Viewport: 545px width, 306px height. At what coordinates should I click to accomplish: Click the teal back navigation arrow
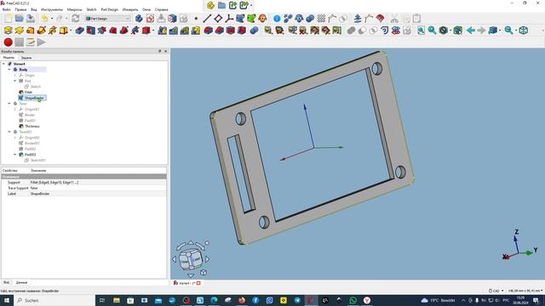(x=471, y=31)
